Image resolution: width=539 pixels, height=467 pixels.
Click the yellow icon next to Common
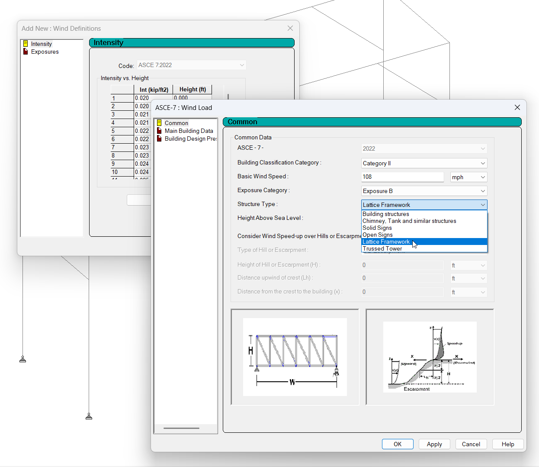[160, 123]
